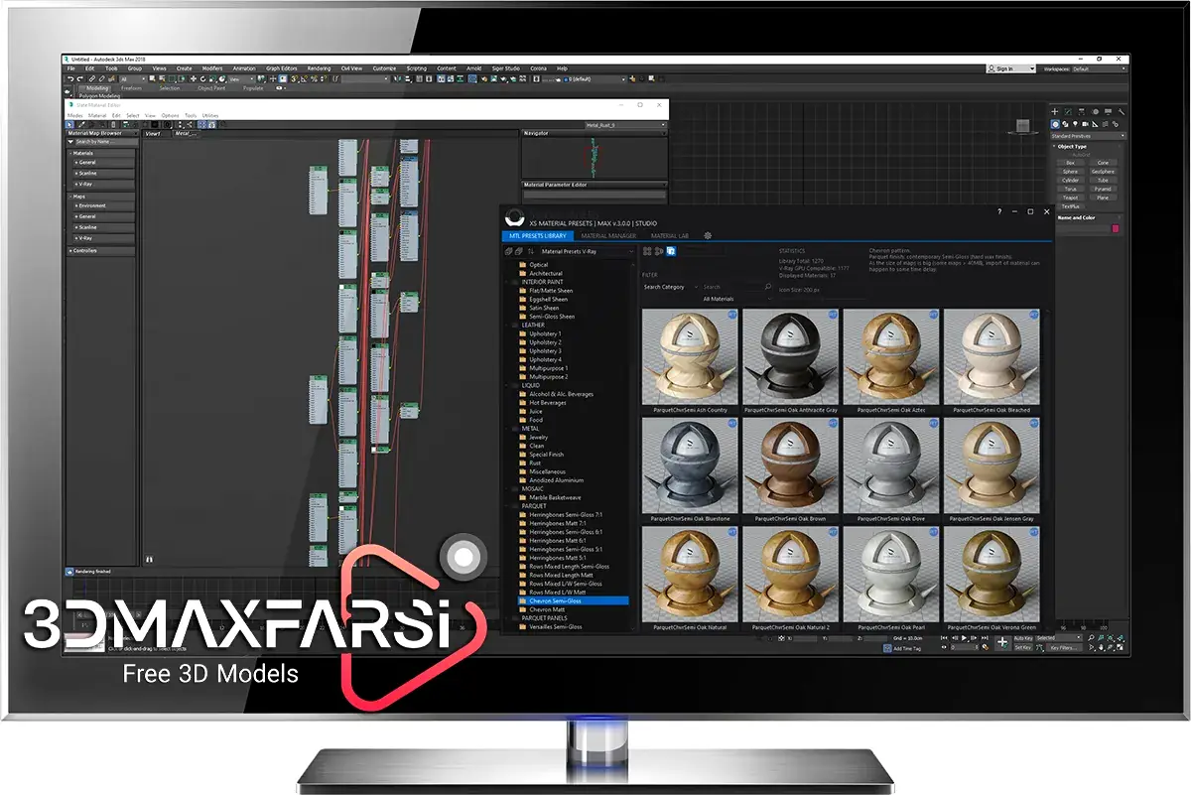Viewport: 1191px width, 795px height.
Task: Open the Rendering menu in 3ds Max
Action: (319, 68)
